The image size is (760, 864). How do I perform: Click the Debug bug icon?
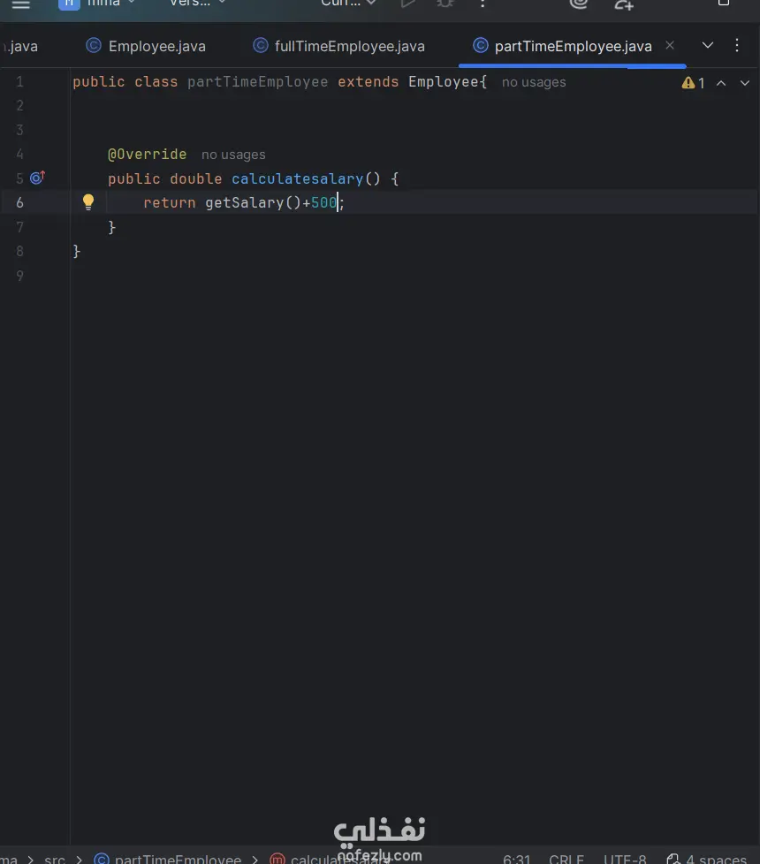[x=445, y=4]
